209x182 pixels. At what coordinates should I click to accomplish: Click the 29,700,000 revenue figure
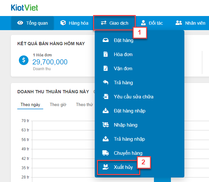[x=50, y=62]
